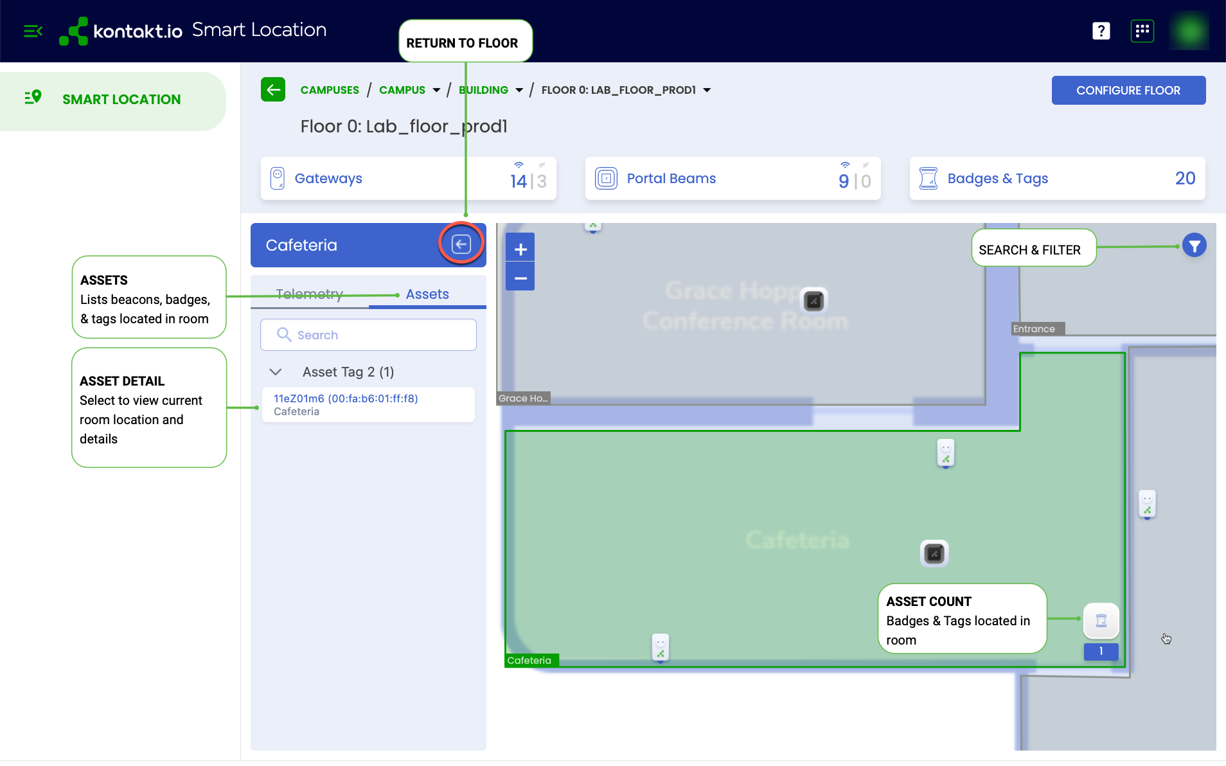Open the Badges & Tags card

1057,179
